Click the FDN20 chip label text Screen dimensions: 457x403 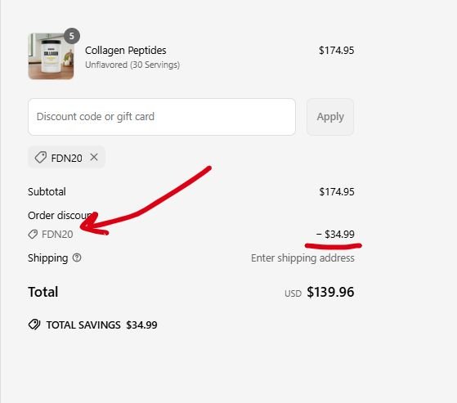66,158
